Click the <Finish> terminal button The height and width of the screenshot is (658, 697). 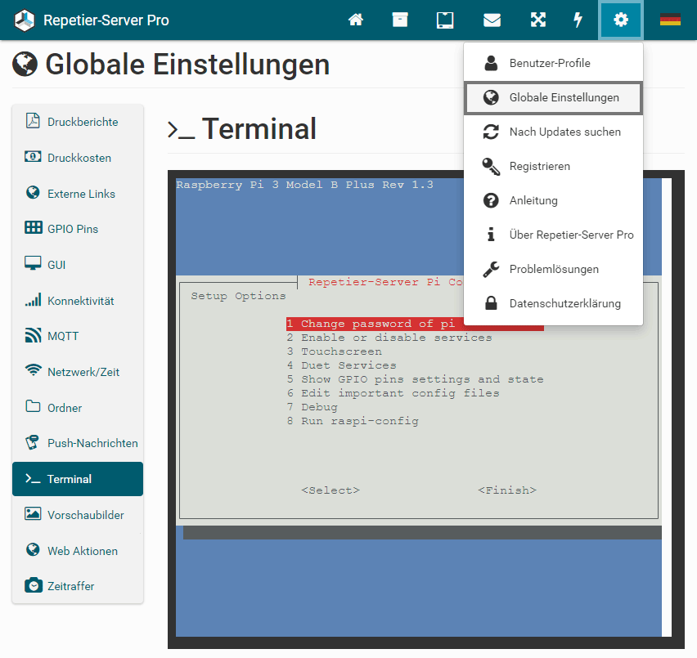[x=507, y=490]
